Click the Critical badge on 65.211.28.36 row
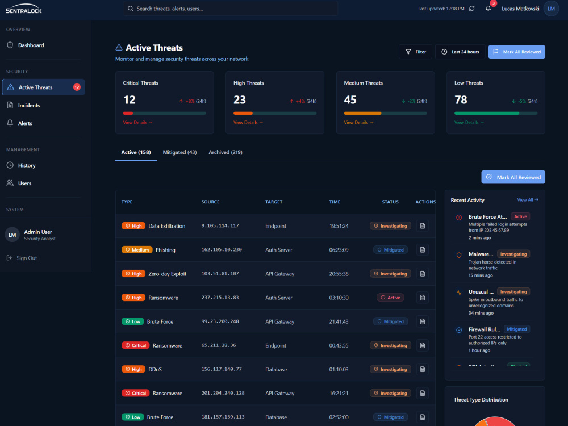Screen dimensions: 568x426 click(x=136, y=345)
